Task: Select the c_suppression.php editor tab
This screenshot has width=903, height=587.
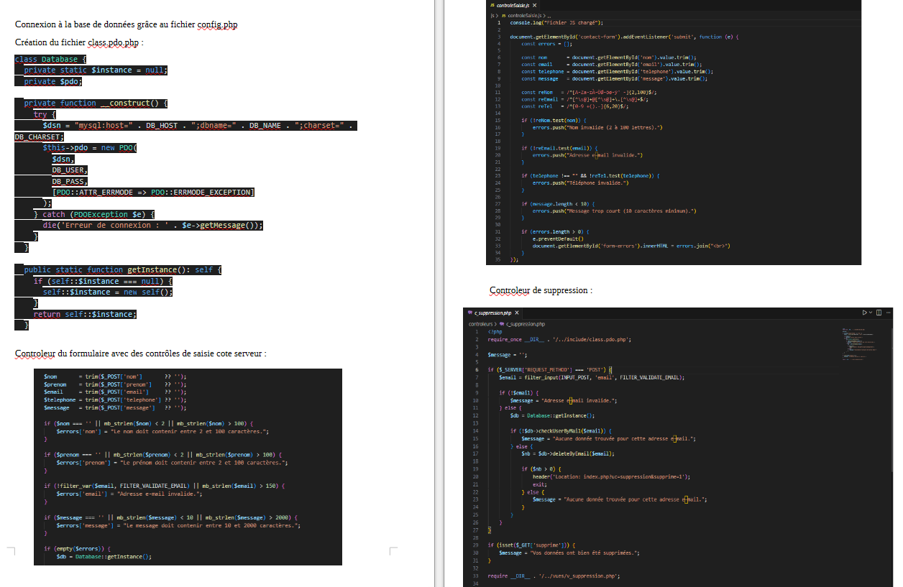Action: 493,313
